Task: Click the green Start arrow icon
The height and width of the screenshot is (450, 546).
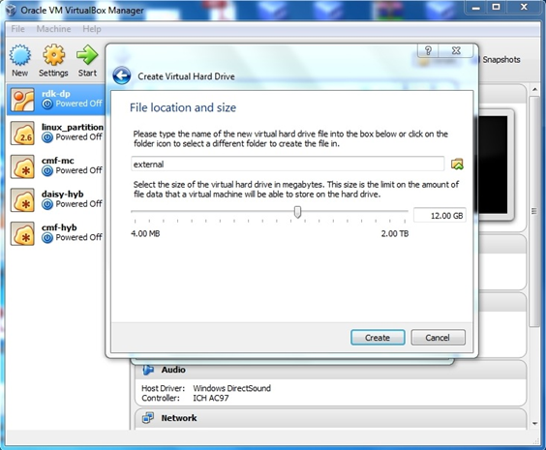Action: click(87, 55)
